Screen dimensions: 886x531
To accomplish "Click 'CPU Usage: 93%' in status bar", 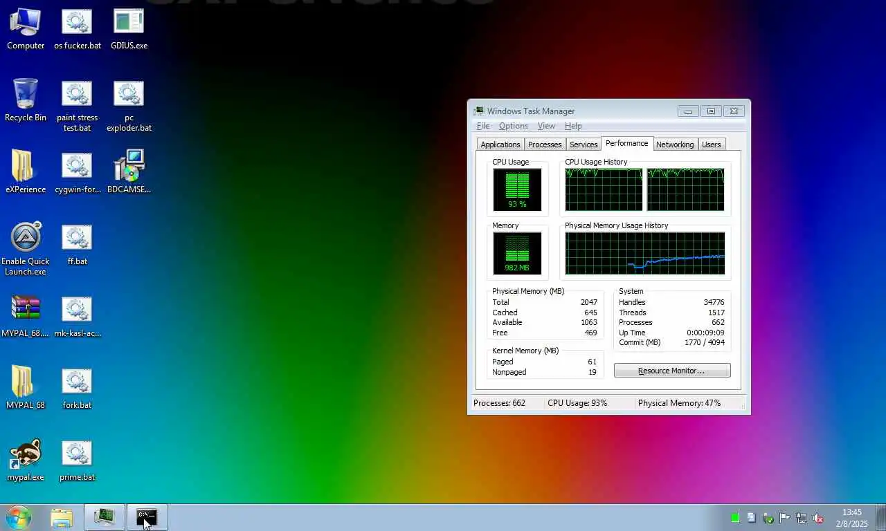I will (577, 403).
